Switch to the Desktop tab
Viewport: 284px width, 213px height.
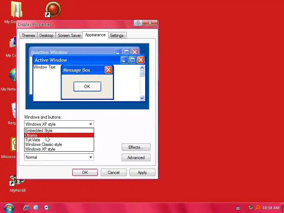pos(47,35)
